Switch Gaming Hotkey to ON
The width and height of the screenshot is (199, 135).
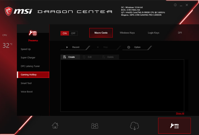tap(65, 33)
